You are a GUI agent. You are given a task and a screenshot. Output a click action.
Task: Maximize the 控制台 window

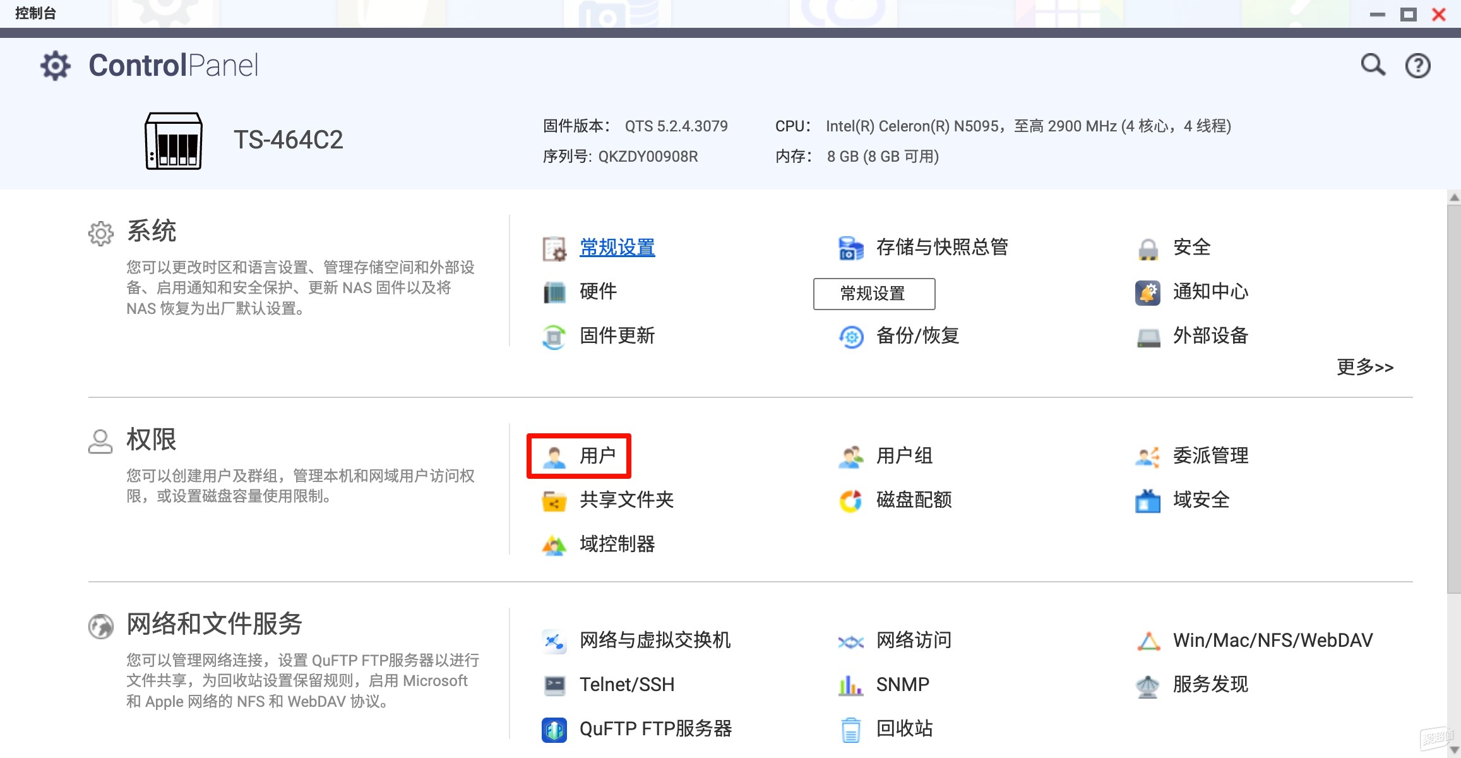[x=1408, y=14]
